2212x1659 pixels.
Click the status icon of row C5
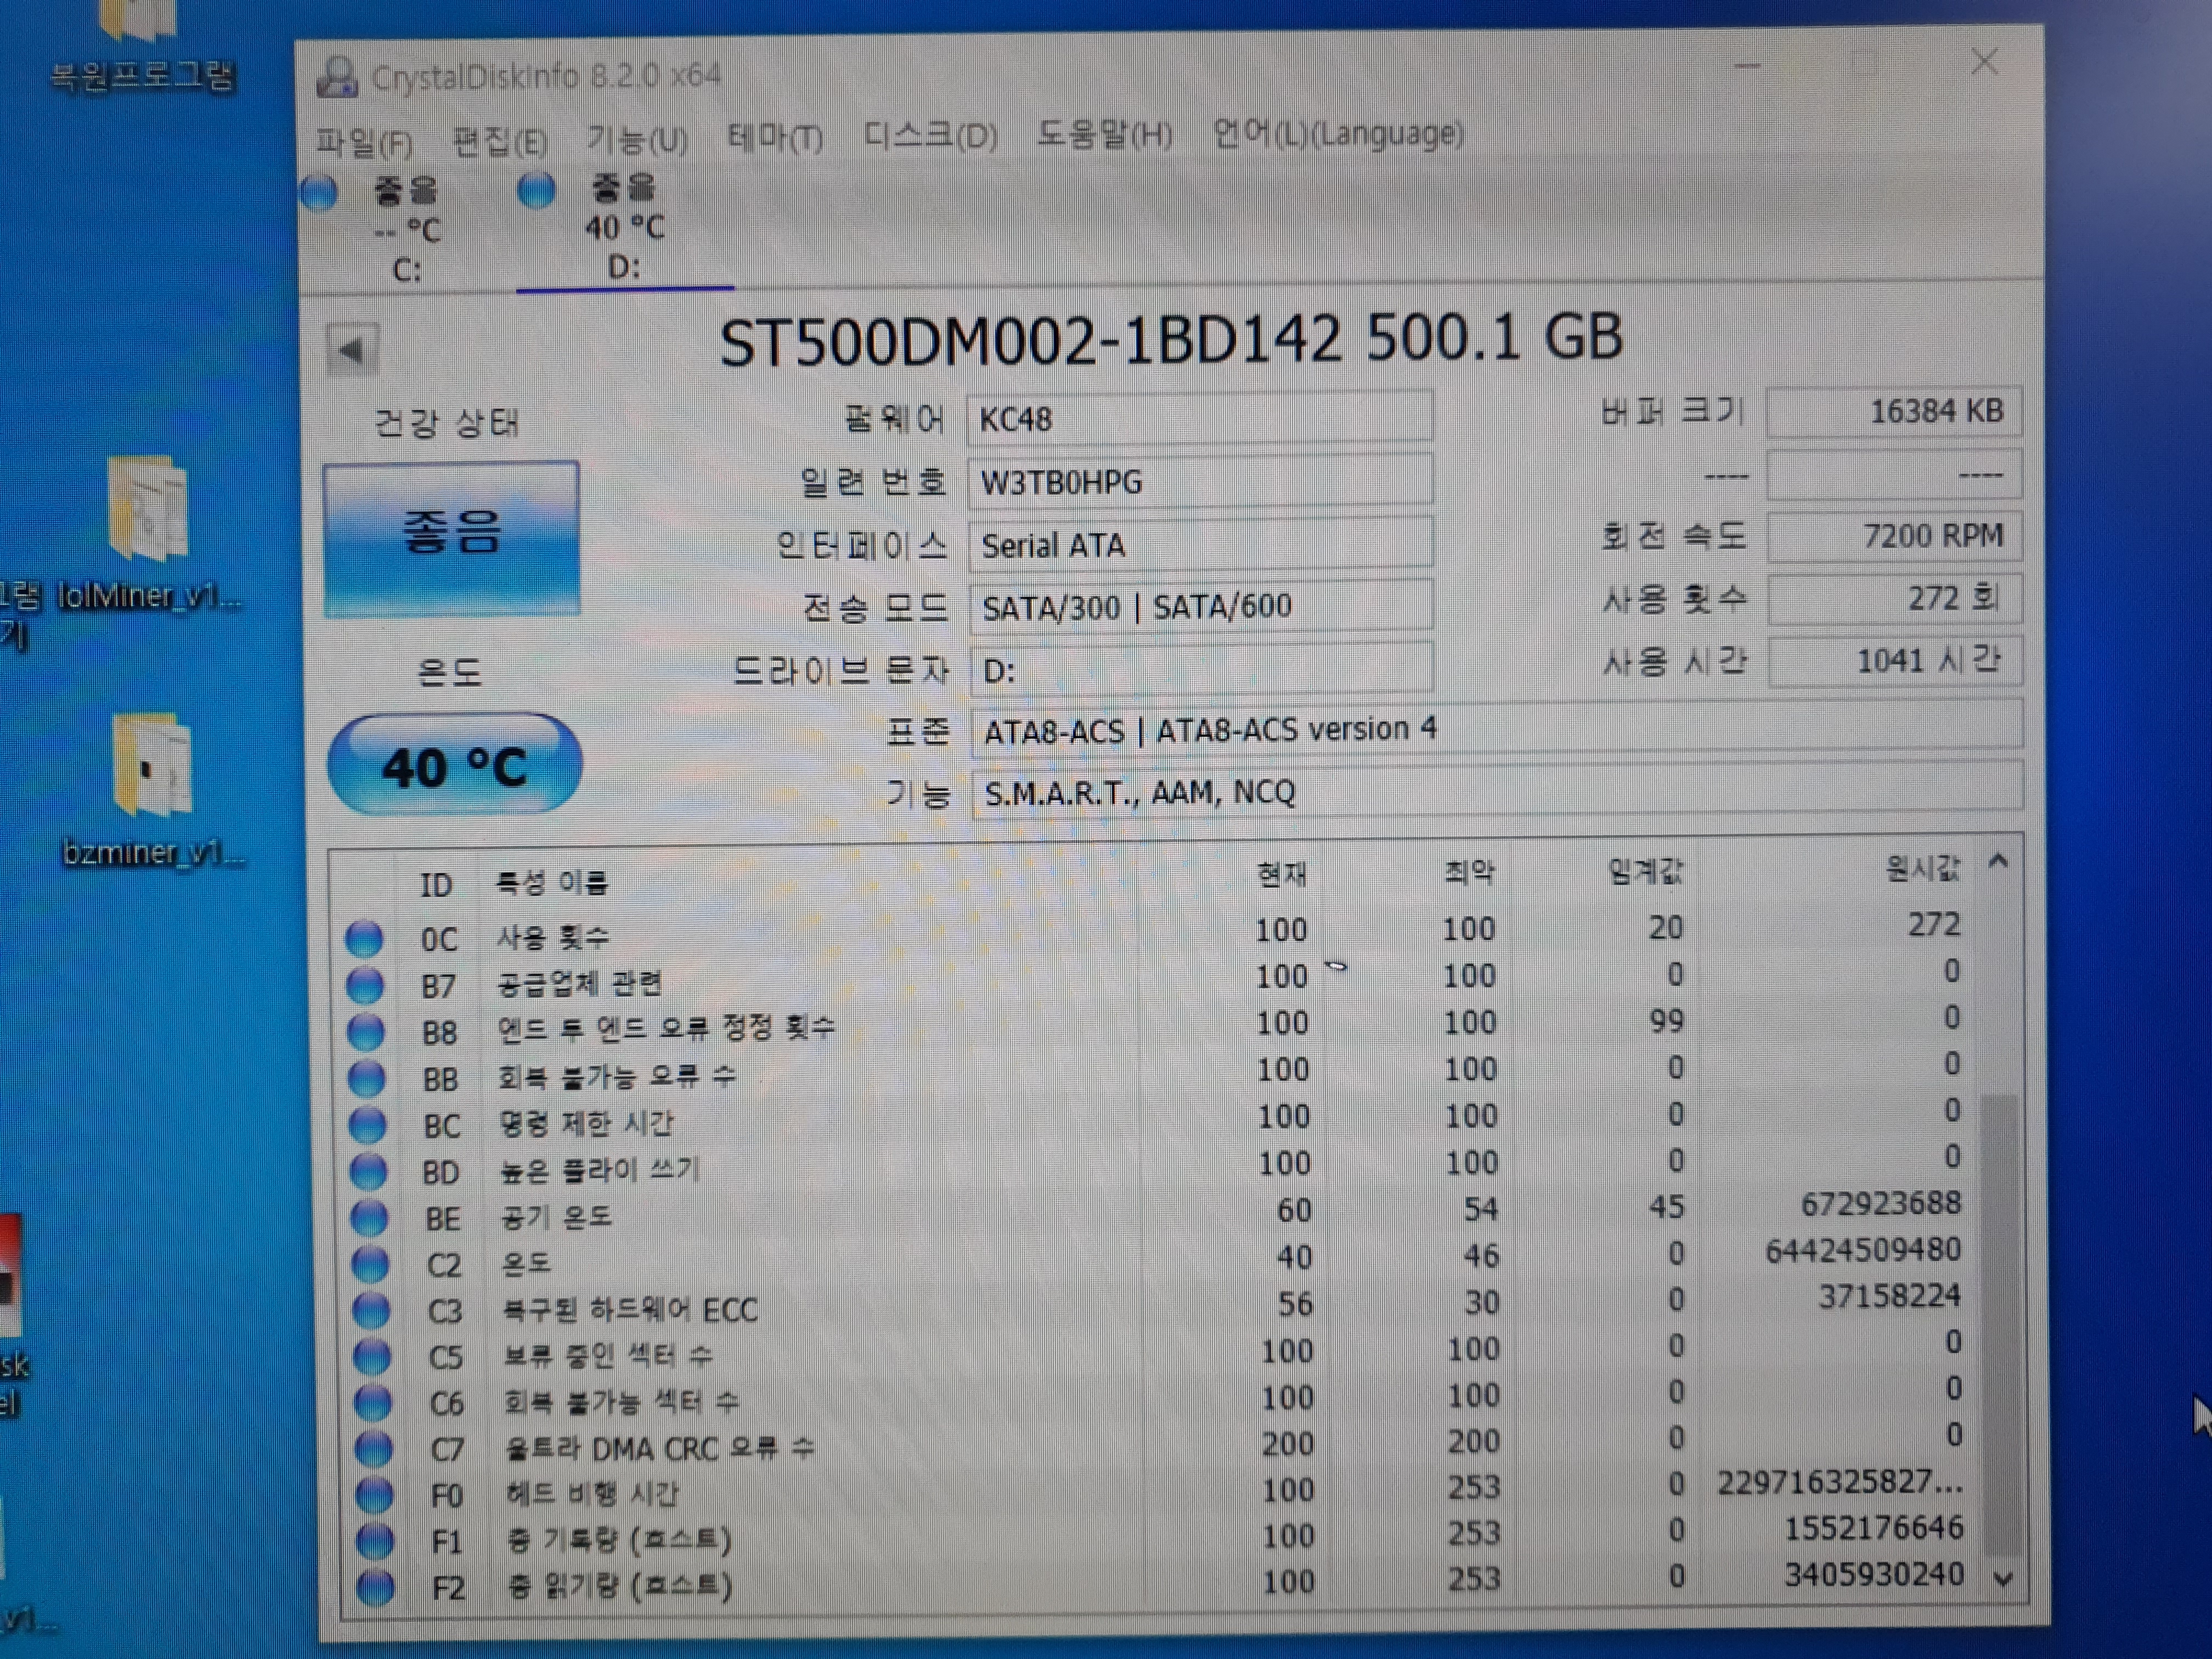pyautogui.click(x=373, y=1357)
